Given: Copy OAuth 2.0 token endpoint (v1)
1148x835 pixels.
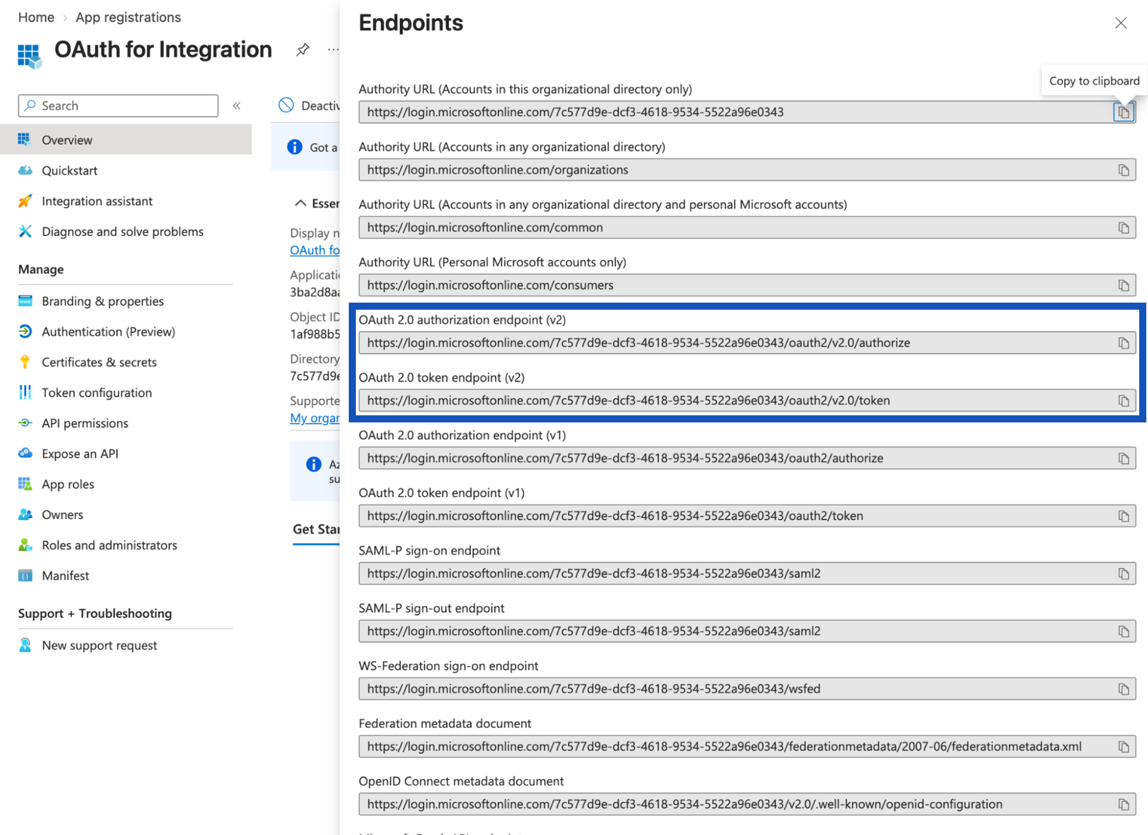Looking at the screenshot, I should point(1123,516).
